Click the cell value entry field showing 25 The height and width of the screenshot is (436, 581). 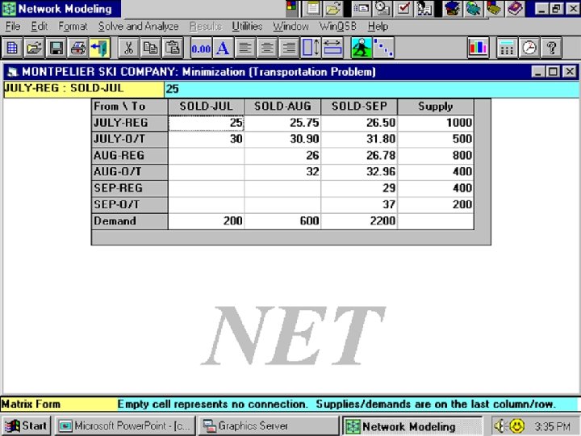[372, 89]
